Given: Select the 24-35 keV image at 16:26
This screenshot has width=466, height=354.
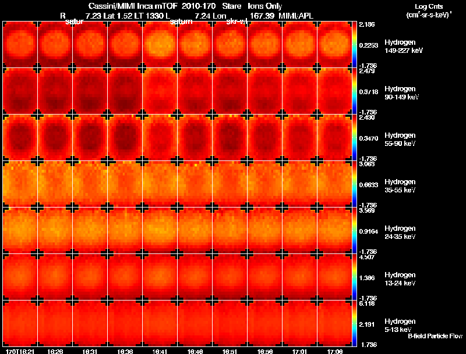Looking at the screenshot, I should click(x=55, y=231).
